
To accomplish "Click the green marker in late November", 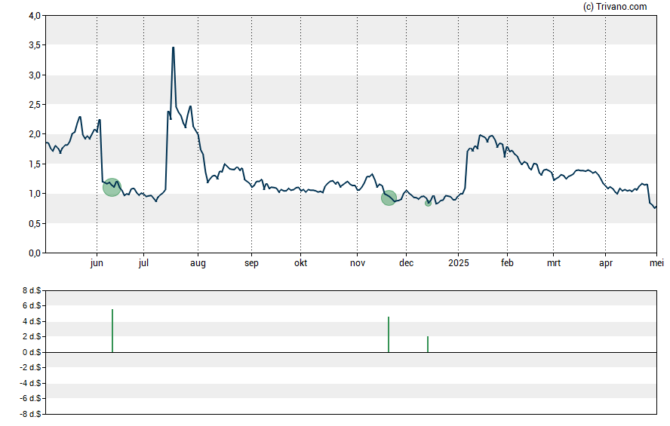I will click(389, 198).
